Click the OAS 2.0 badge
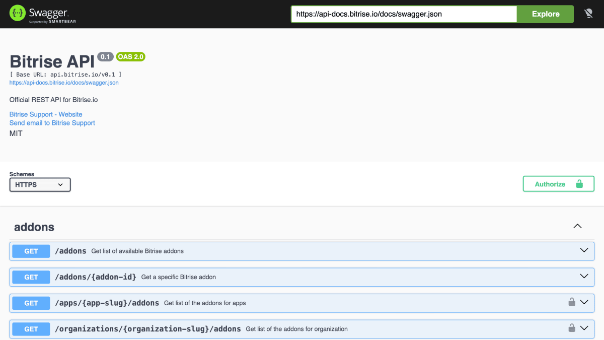 click(131, 57)
